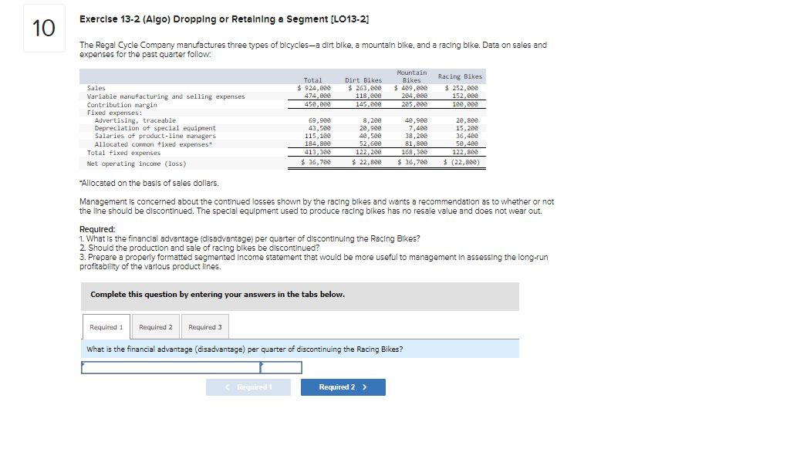Click the Total fixed expenses row
This screenshot has height=476, width=790.
[x=126, y=152]
